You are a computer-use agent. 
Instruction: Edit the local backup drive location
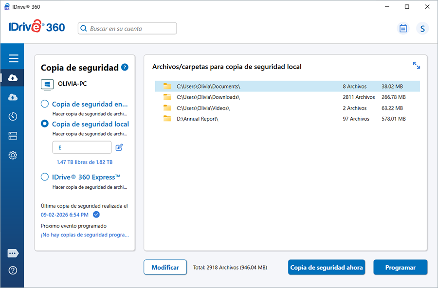tap(119, 147)
